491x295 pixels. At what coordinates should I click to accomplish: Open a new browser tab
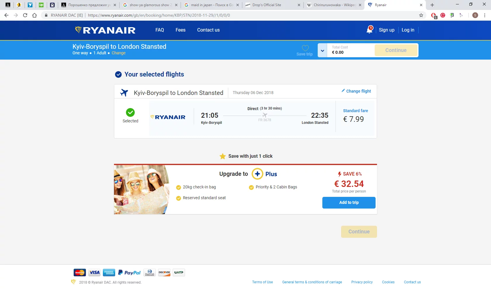[432, 5]
